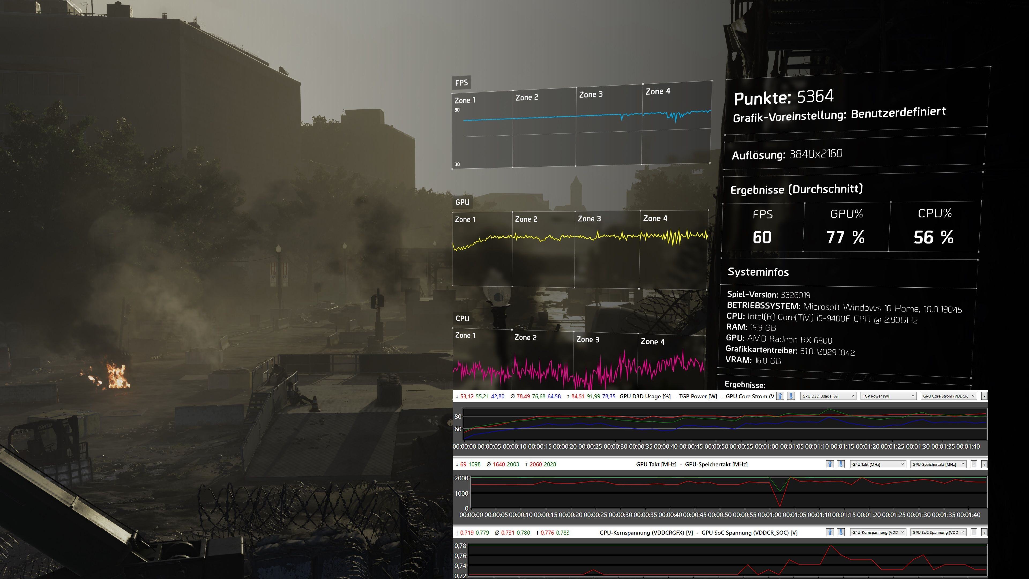Click the GPU% value 77 %
The image size is (1029, 579).
pos(845,237)
